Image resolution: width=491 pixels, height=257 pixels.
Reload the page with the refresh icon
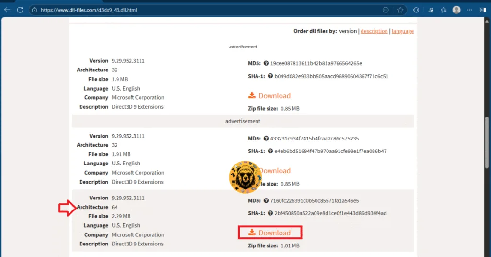point(20,10)
